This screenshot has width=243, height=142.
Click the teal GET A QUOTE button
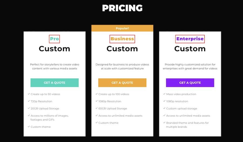55,83
